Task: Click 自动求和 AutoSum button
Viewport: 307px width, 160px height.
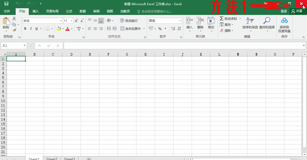Action: click(x=228, y=19)
